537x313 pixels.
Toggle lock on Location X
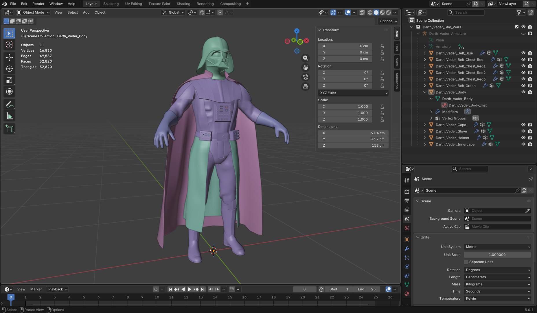click(x=382, y=46)
